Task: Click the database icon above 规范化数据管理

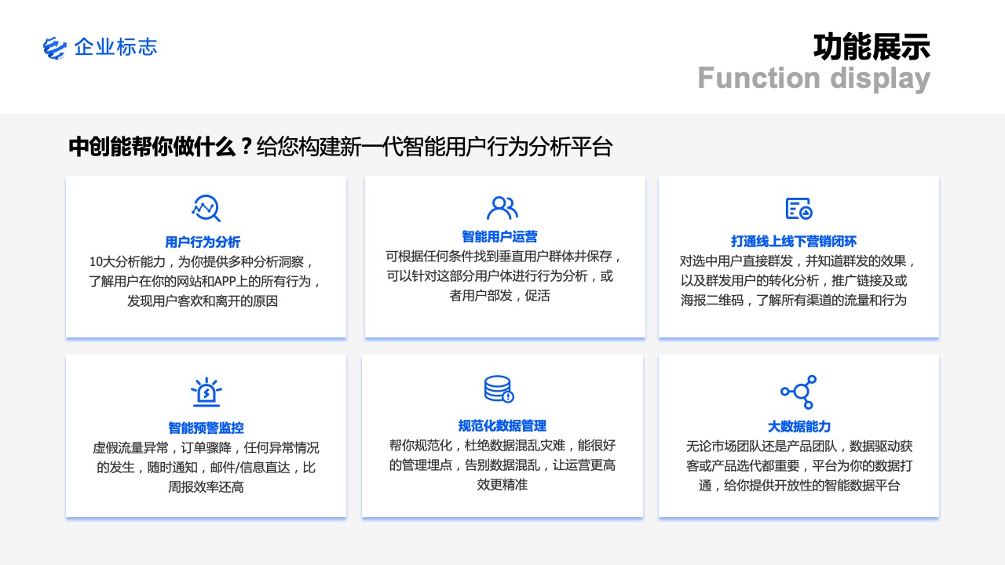Action: point(499,389)
